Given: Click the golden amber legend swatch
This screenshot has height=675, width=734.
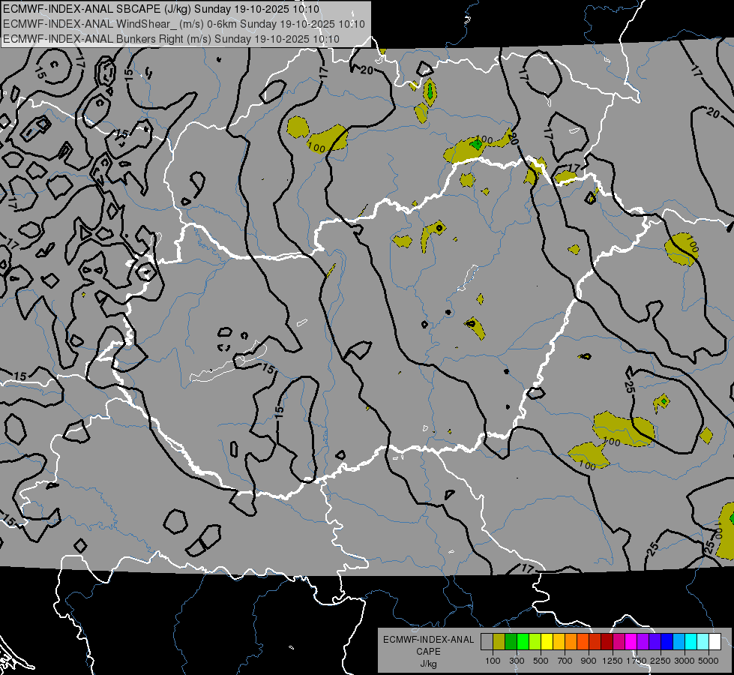Looking at the screenshot, I should tap(559, 642).
